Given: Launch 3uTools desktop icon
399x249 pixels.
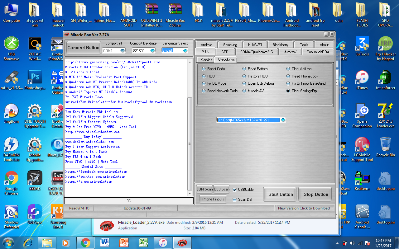Looking at the screenshot, I should coord(362,46).
